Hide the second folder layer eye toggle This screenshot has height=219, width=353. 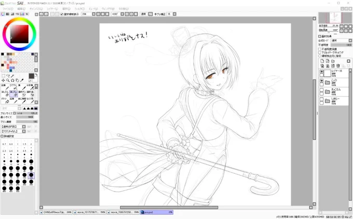tap(321, 81)
